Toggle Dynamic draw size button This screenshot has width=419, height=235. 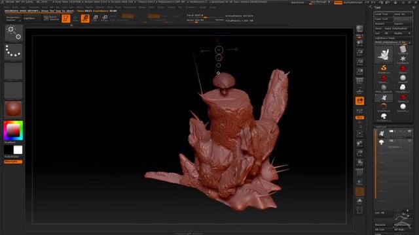[220, 20]
